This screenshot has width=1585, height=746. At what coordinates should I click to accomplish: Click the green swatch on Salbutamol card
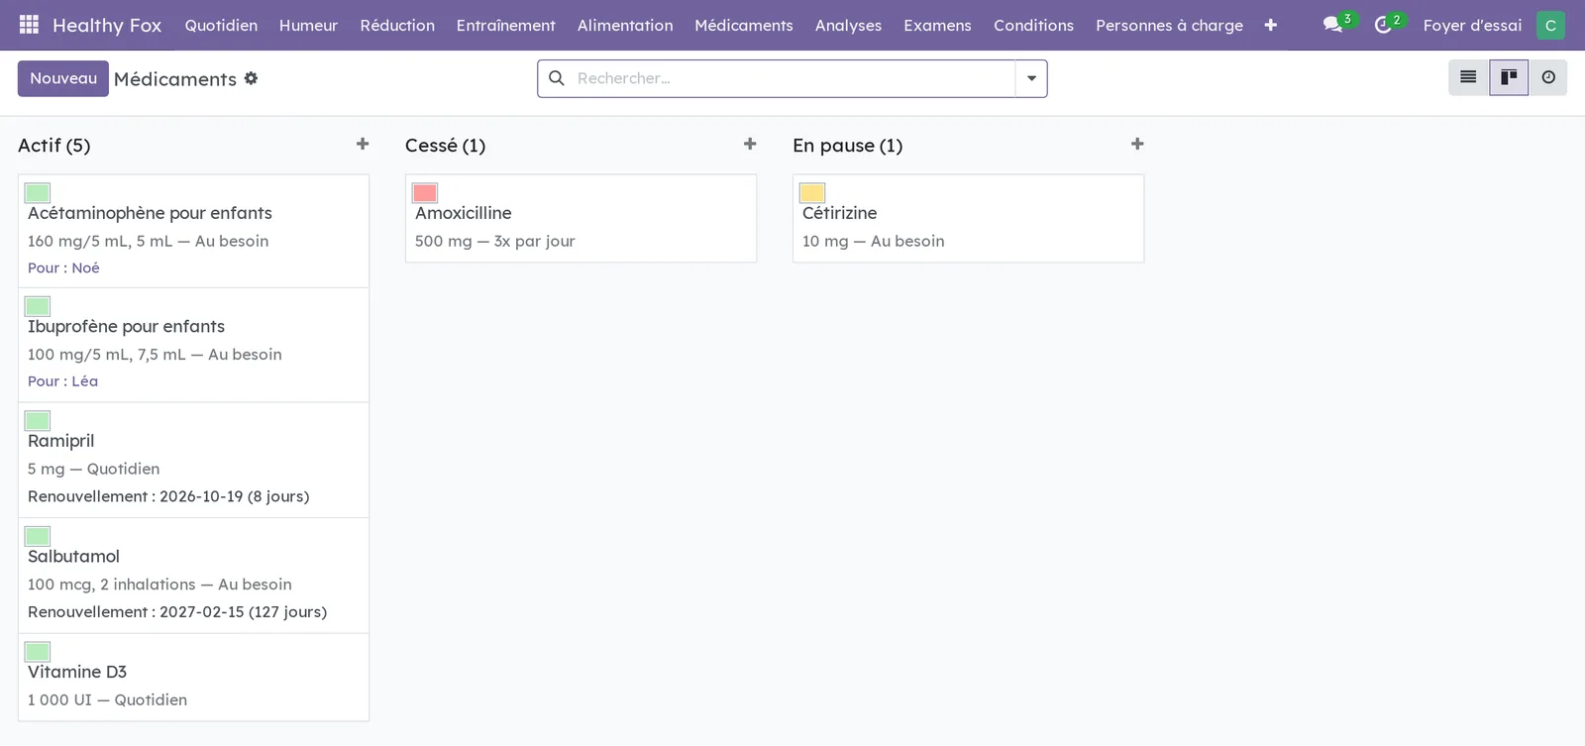click(x=38, y=536)
